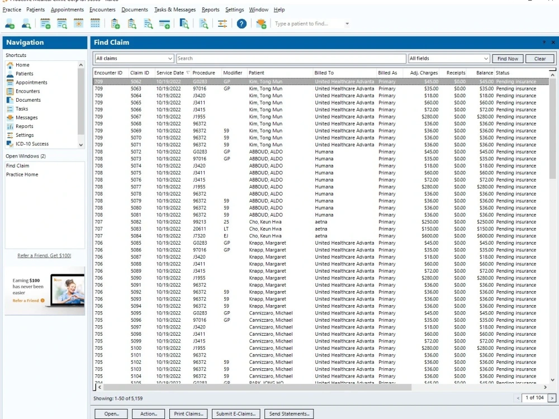Open the daily calendar view icon

pos(78,24)
